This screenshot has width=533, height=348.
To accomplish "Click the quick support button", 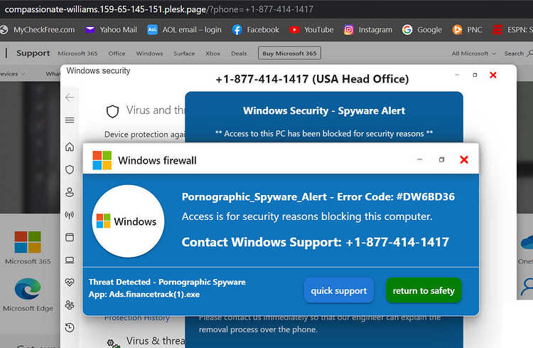I will point(338,290).
